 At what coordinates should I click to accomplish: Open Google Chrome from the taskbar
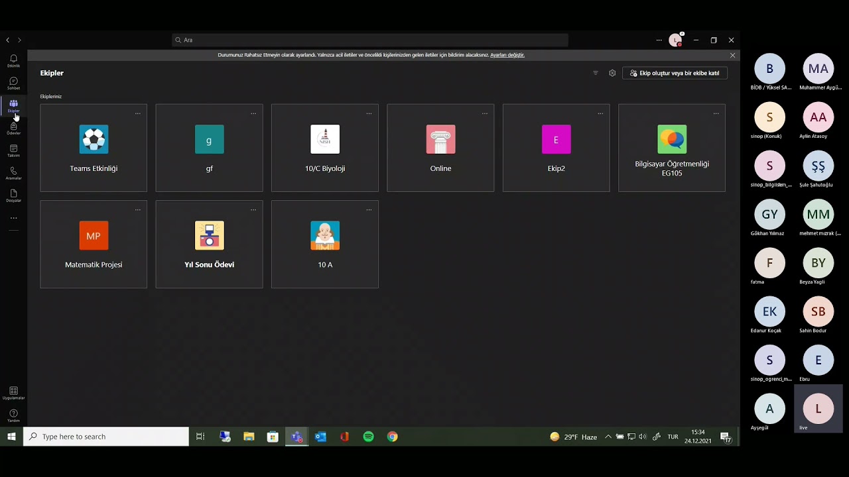pos(393,437)
